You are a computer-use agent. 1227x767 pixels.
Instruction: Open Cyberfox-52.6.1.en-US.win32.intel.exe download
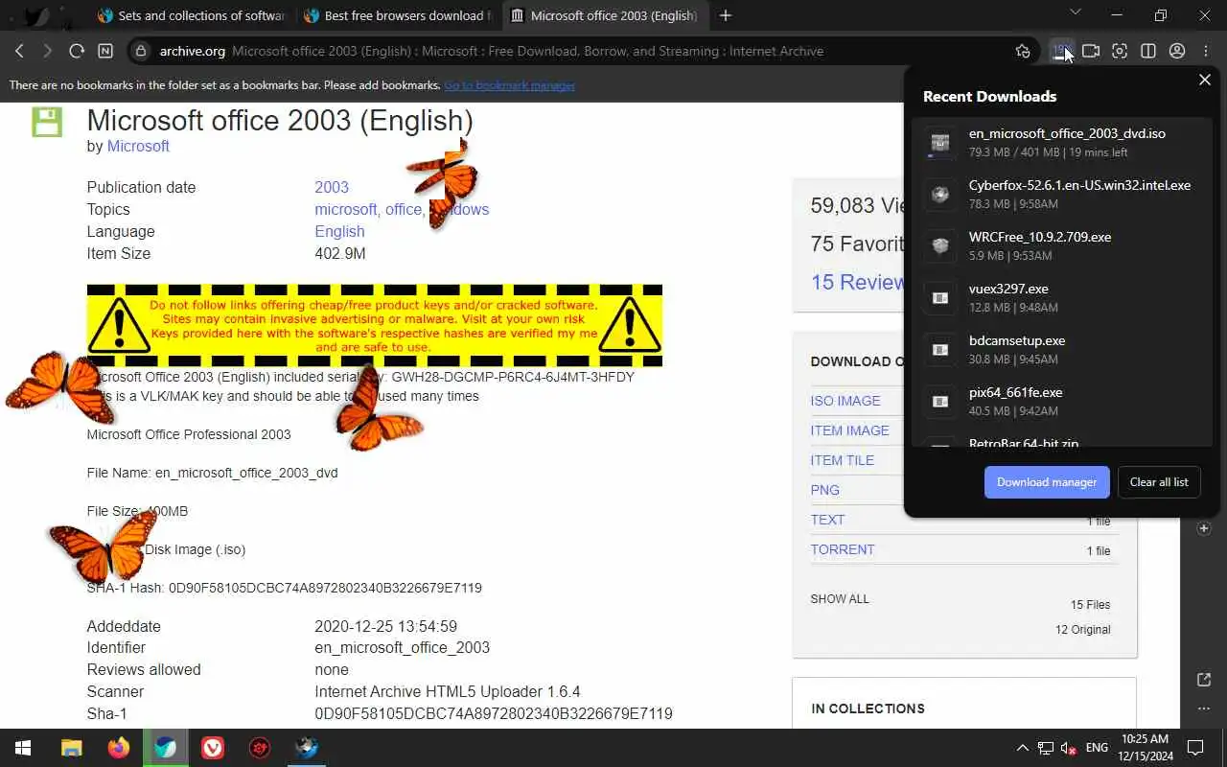[1061, 194]
